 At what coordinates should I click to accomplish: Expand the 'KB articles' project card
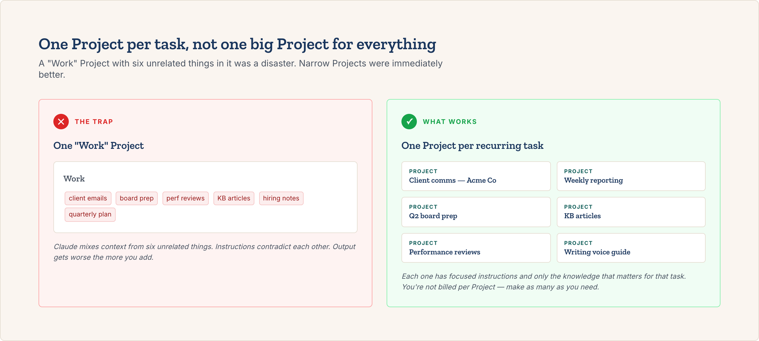pyautogui.click(x=631, y=212)
